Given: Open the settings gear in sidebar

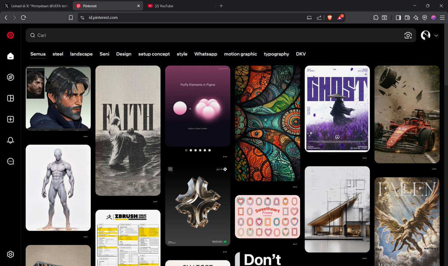Looking at the screenshot, I should tap(10, 254).
